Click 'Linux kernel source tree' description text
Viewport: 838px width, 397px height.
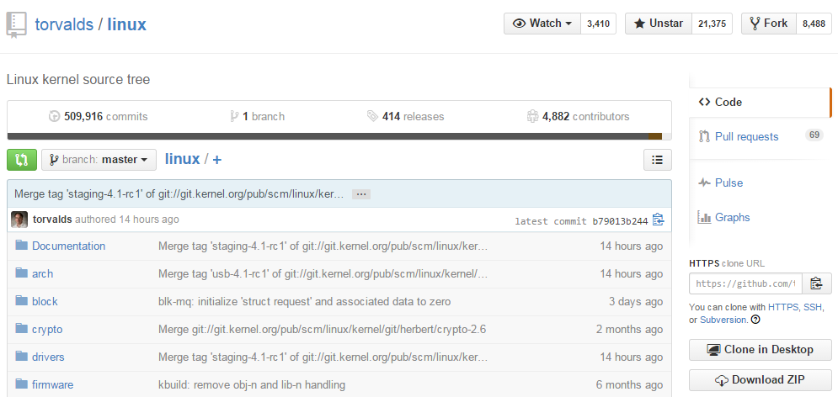point(78,80)
